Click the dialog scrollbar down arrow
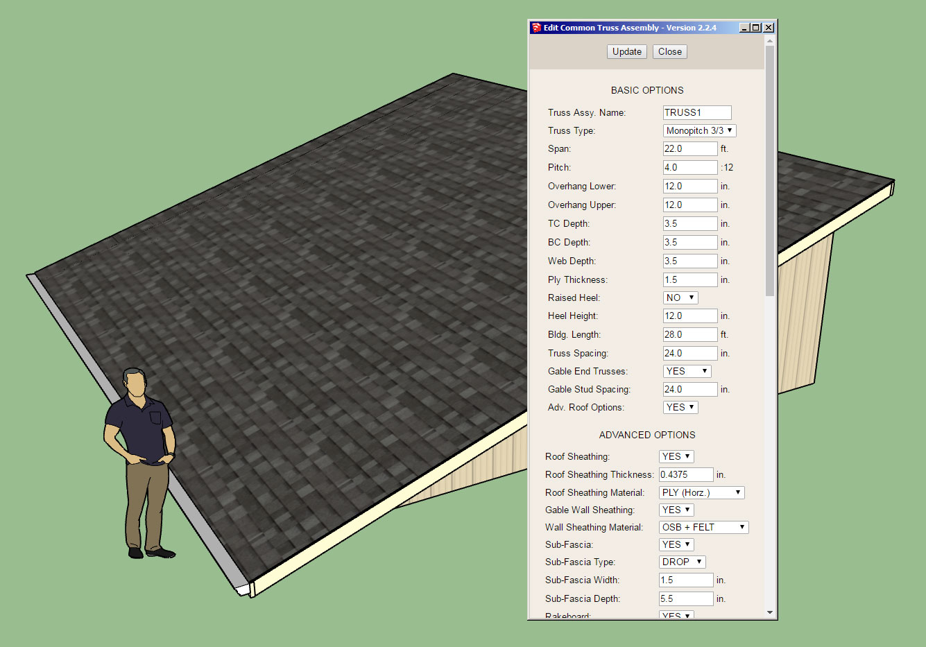The image size is (926, 647). 770,613
